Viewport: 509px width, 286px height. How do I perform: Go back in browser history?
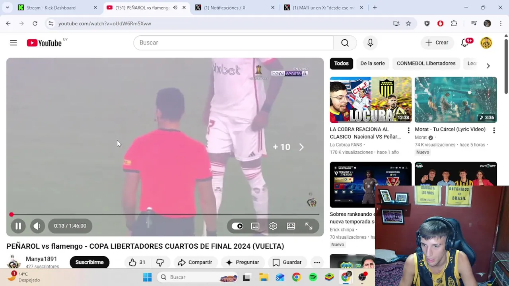(8, 23)
